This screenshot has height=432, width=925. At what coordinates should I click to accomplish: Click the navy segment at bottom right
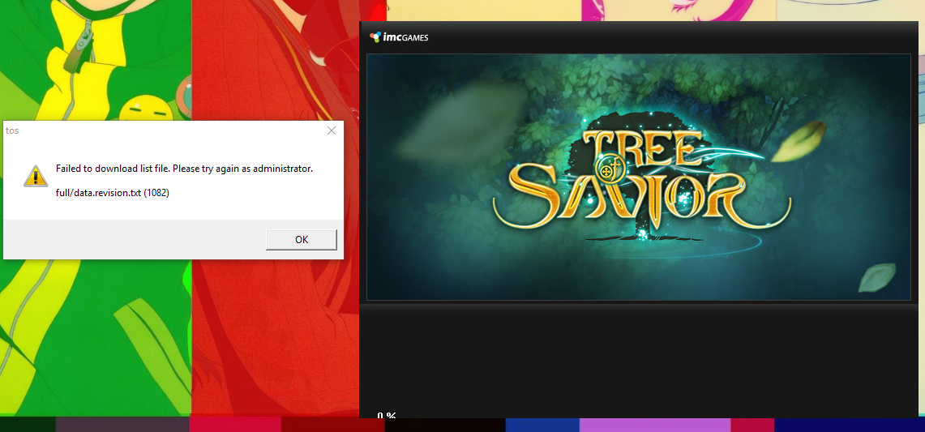[849, 425]
